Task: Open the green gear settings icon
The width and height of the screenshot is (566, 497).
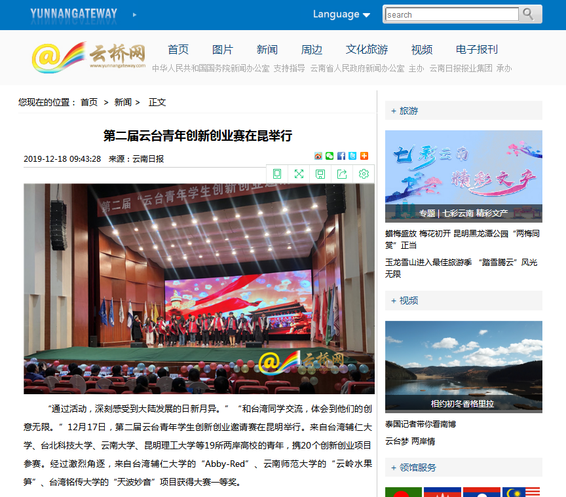Action: pyautogui.click(x=364, y=174)
